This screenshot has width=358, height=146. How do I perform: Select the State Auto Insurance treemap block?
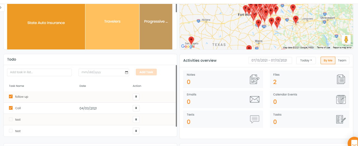pos(46,27)
